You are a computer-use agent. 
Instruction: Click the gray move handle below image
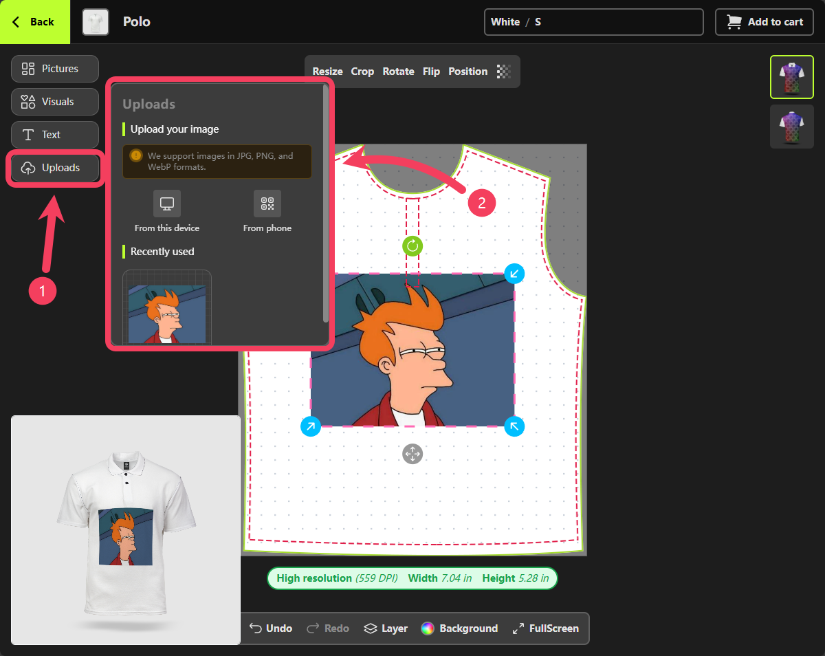coord(412,454)
